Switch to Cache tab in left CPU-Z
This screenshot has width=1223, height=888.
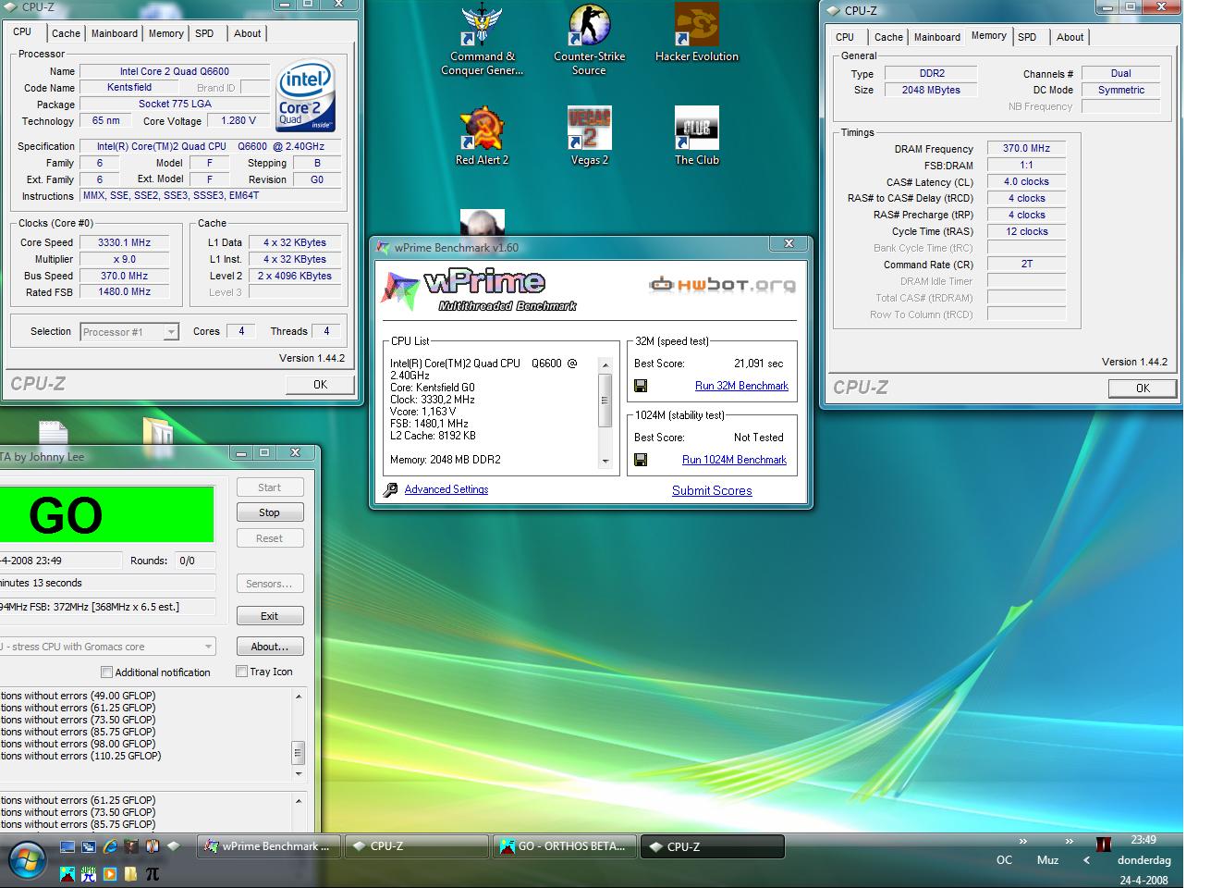66,33
